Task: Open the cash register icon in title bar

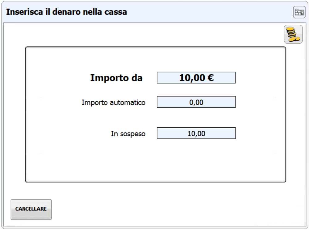Action: coord(299,12)
